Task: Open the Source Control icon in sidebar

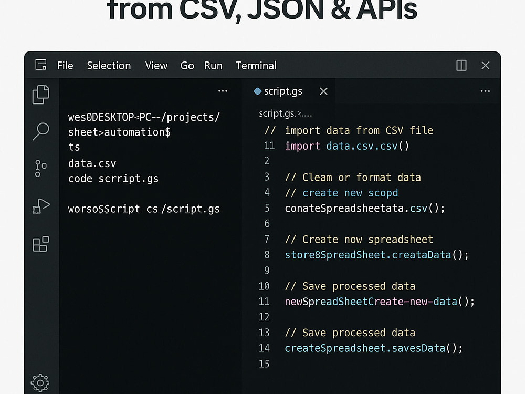Action: (40, 168)
